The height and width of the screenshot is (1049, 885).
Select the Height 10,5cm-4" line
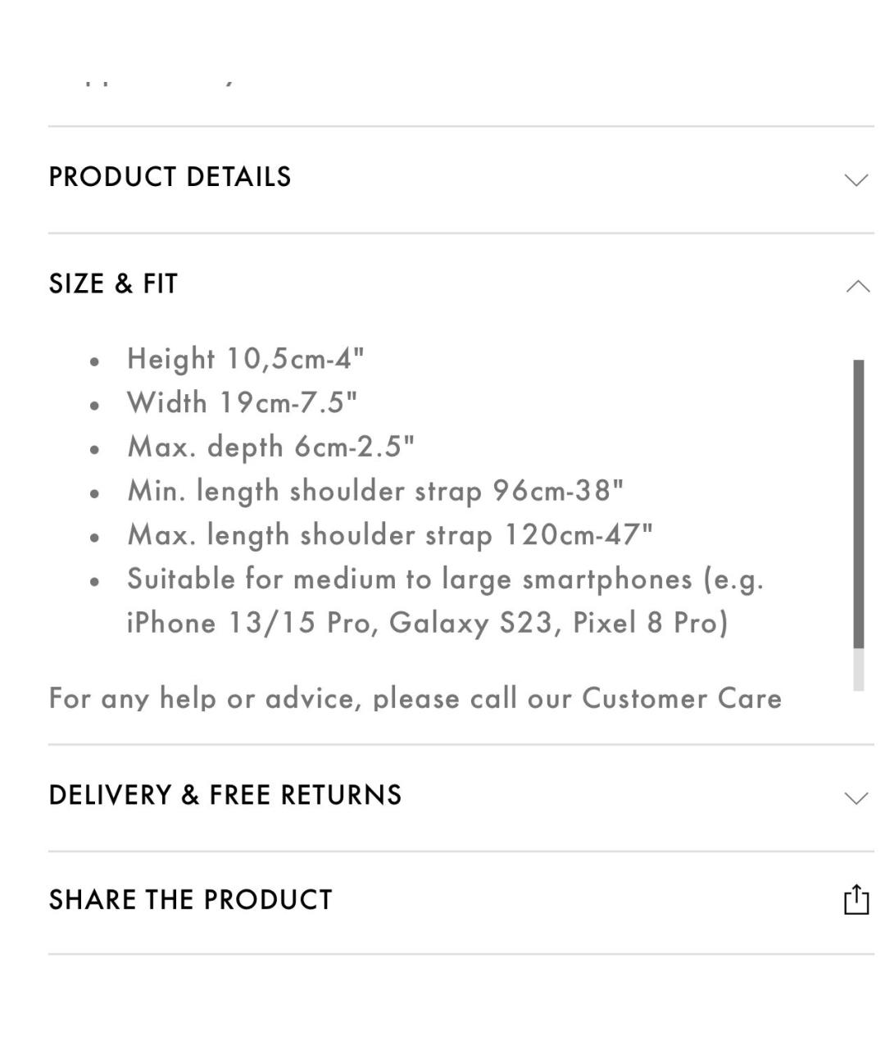(245, 359)
